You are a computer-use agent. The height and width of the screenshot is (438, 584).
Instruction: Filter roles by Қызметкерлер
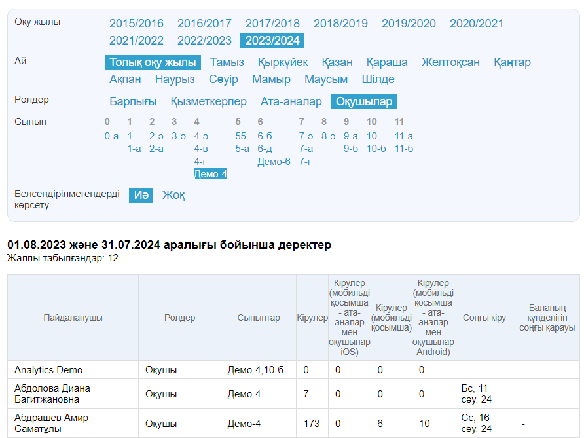[x=208, y=101]
